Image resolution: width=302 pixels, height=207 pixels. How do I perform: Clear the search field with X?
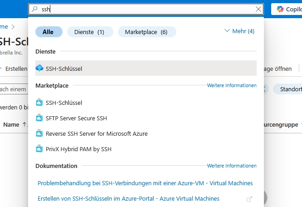point(258,9)
